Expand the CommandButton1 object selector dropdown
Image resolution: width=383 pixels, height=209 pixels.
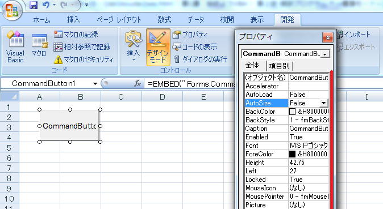[324, 54]
